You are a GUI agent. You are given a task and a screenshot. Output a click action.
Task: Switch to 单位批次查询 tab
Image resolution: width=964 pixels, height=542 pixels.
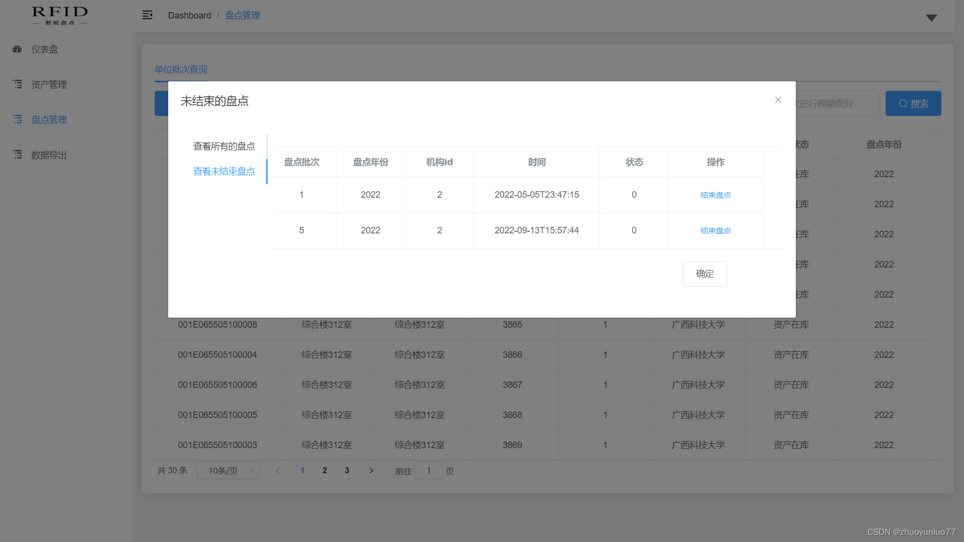pos(181,70)
